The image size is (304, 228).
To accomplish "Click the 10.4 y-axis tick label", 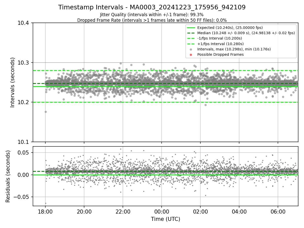I will tap(24, 23).
